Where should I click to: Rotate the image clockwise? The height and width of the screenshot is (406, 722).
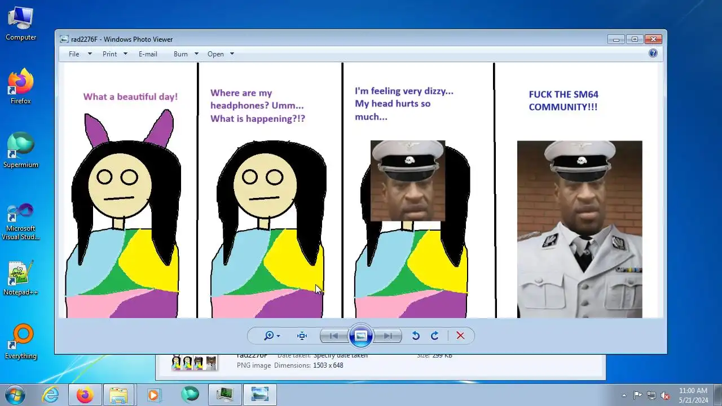click(435, 336)
